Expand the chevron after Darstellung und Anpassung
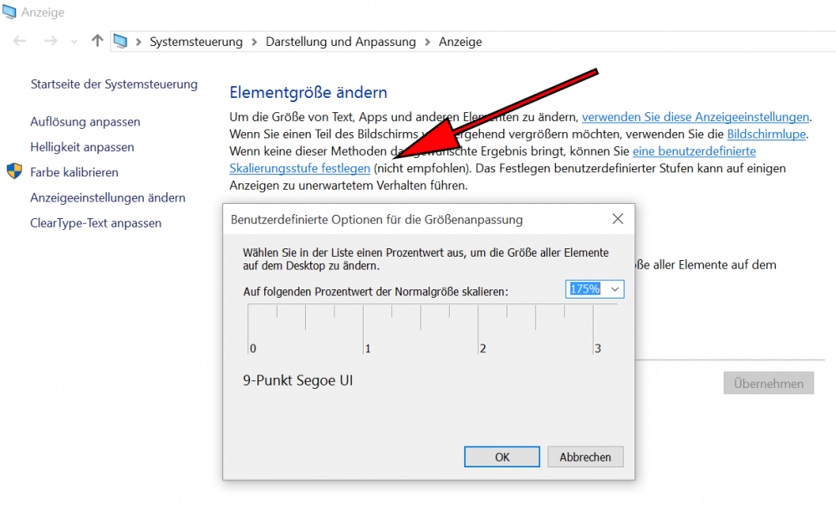 427,42
